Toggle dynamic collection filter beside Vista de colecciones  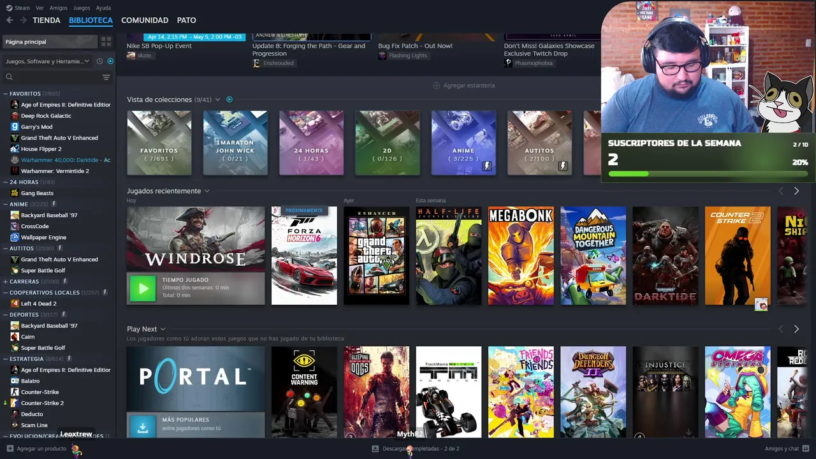[229, 99]
